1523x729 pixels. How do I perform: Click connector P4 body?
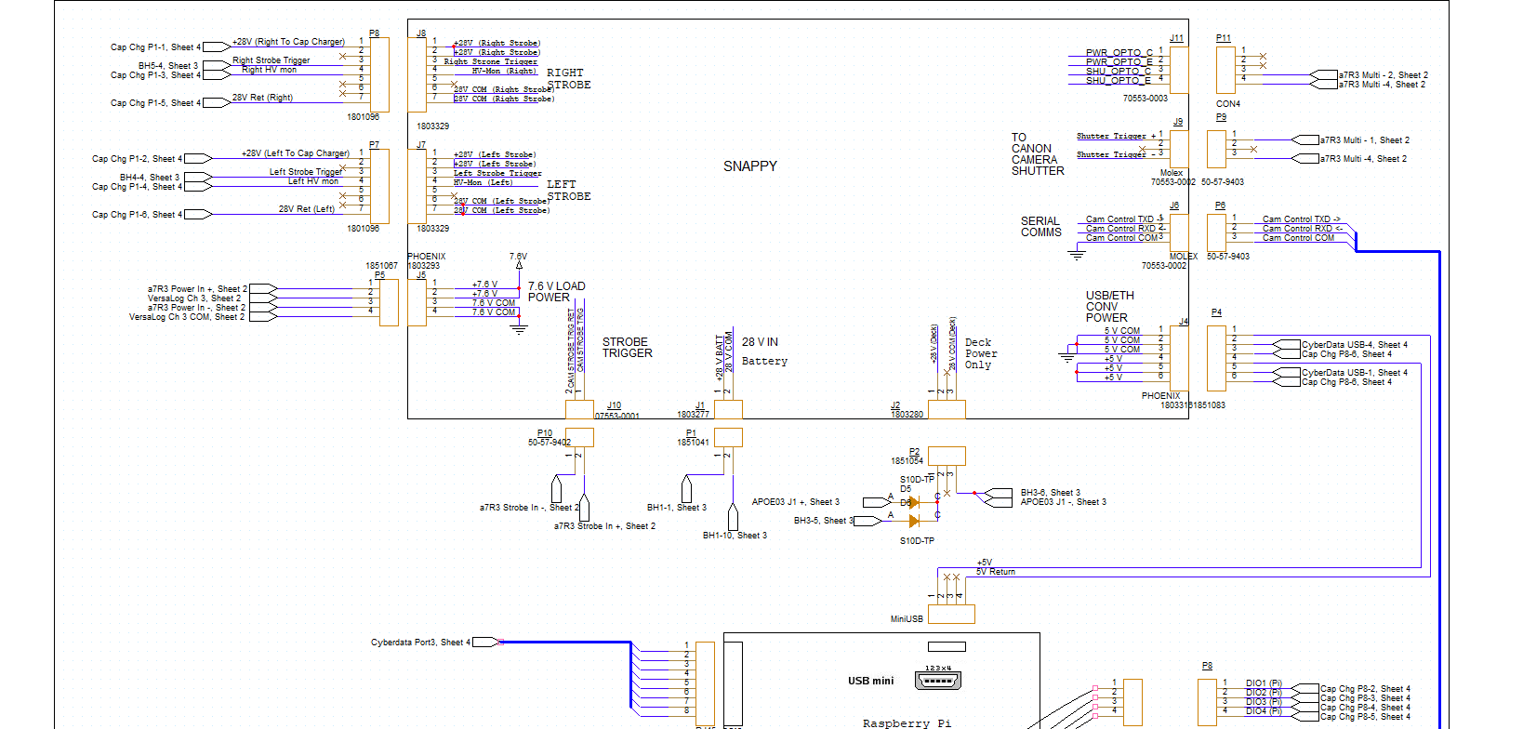click(1216, 358)
